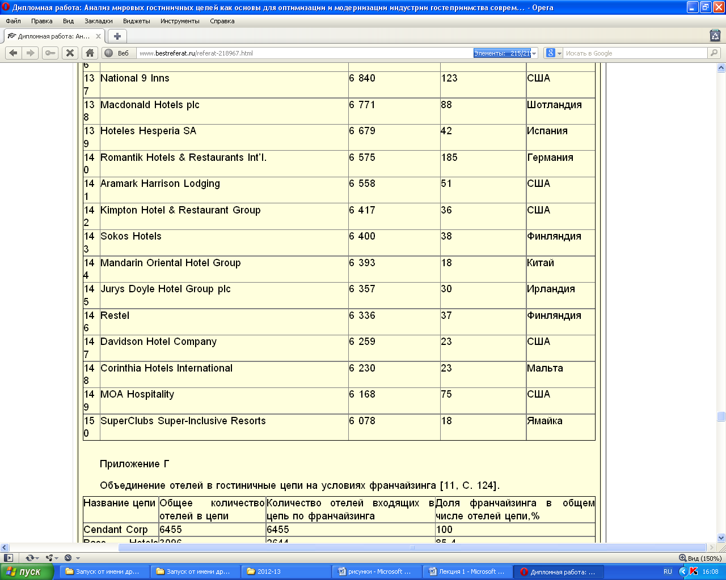Viewport: 726px width, 580px height.
Task: Click horizontal scrollbar left arrow
Action: point(5,548)
